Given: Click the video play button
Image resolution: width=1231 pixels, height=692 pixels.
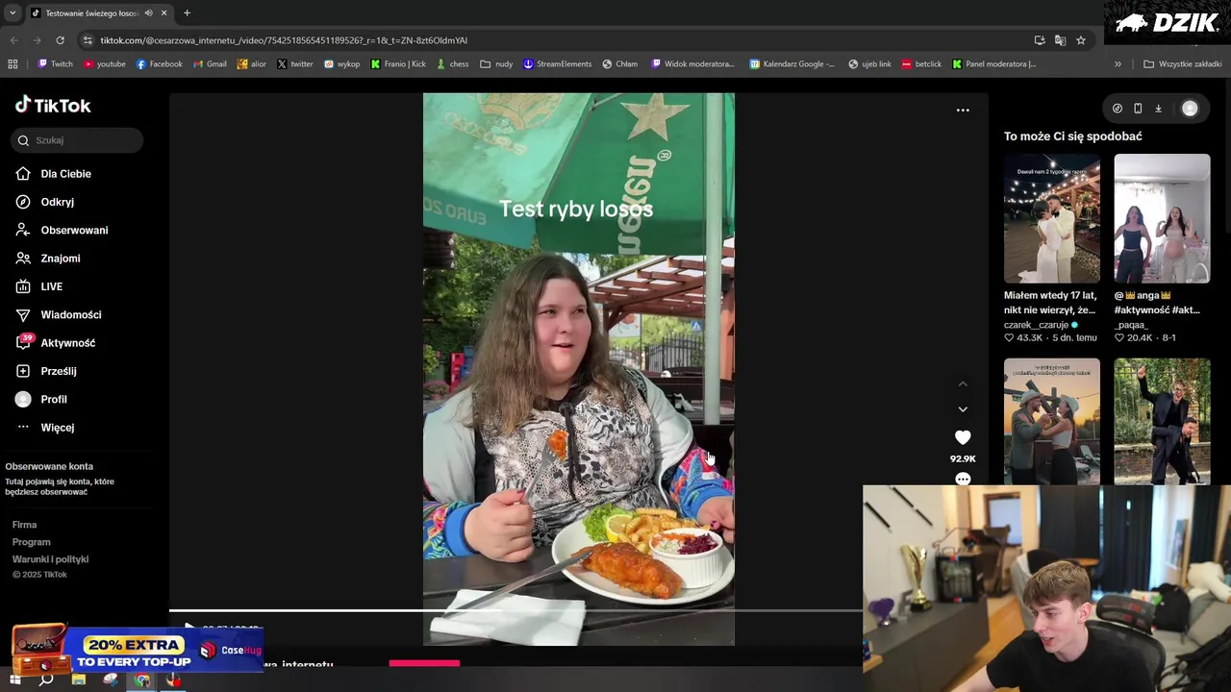Looking at the screenshot, I should click(189, 629).
